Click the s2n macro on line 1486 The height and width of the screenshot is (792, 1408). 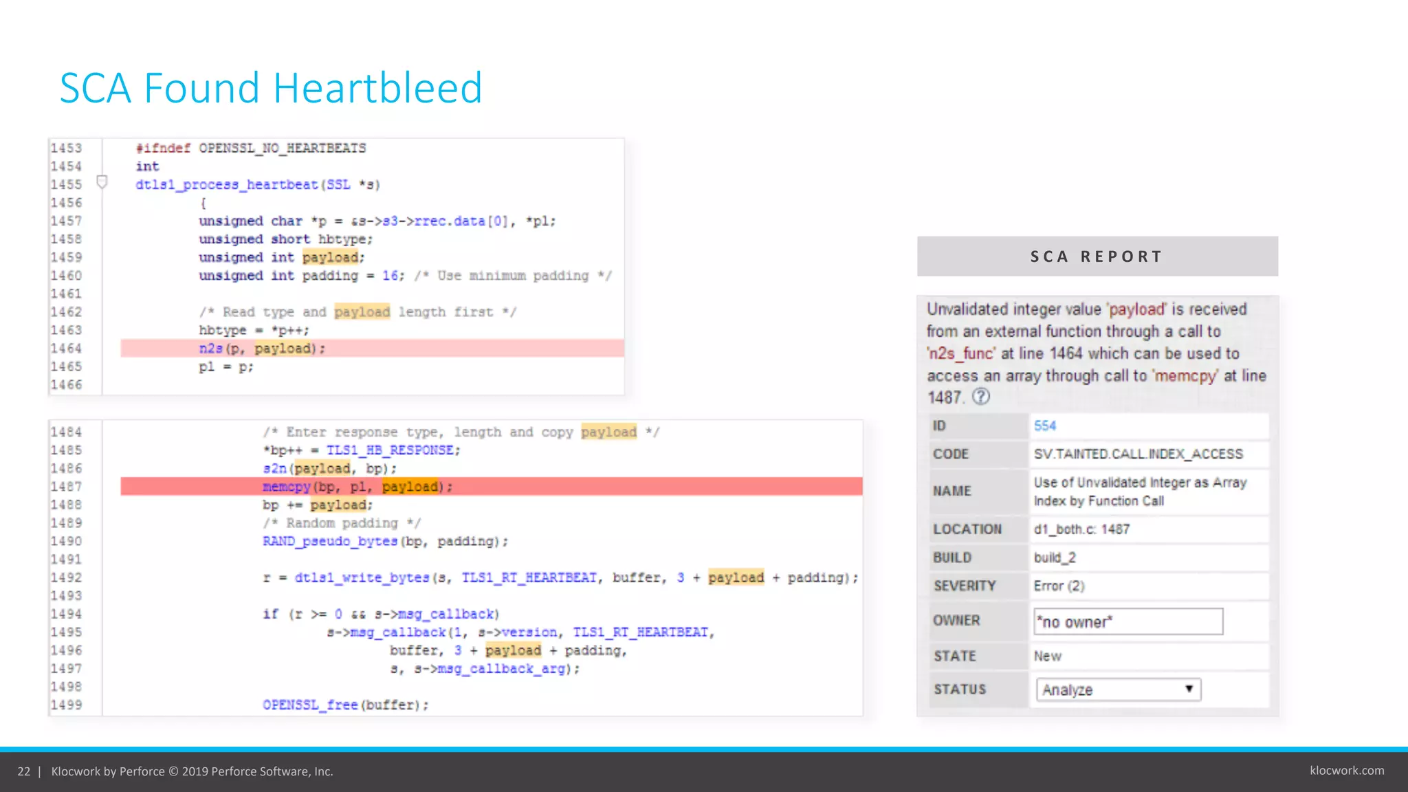(x=274, y=469)
